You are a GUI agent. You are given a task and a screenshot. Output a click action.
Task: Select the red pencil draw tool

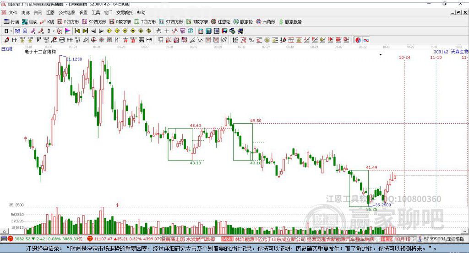tap(6, 40)
